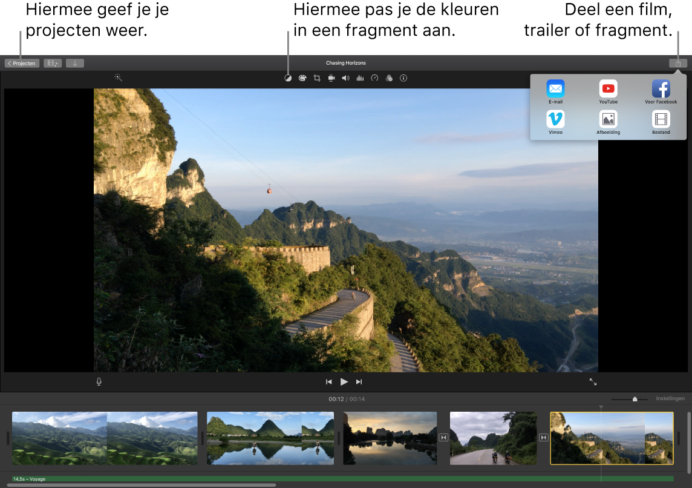Share to YouTube
692x488 pixels.
pyautogui.click(x=608, y=92)
